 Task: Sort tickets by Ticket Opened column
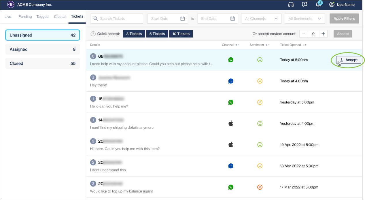(x=304, y=45)
